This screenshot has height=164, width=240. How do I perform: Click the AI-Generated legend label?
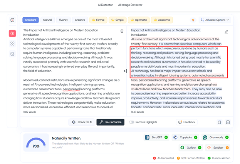pos(166,158)
